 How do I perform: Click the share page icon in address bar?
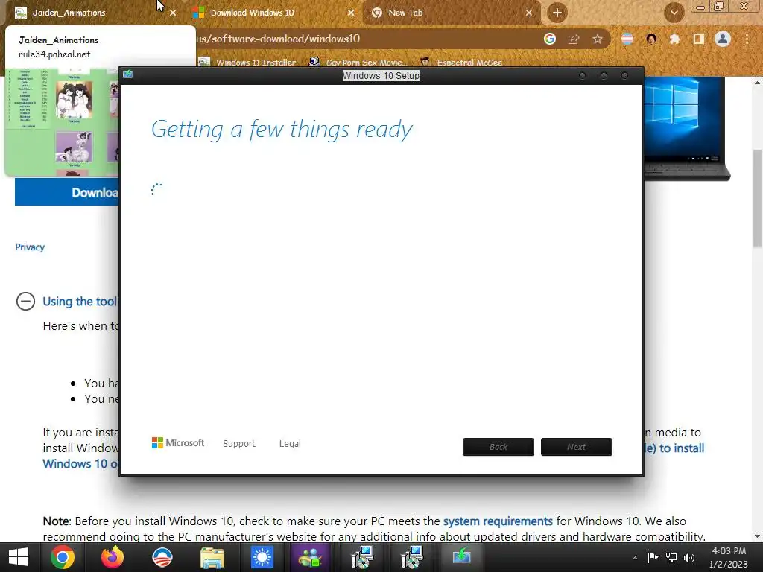pyautogui.click(x=574, y=39)
